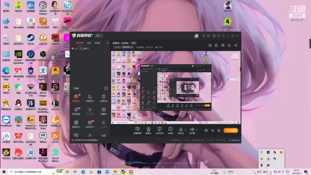Mute the 麦克风 microphone
The image size is (311, 175).
point(181,131)
